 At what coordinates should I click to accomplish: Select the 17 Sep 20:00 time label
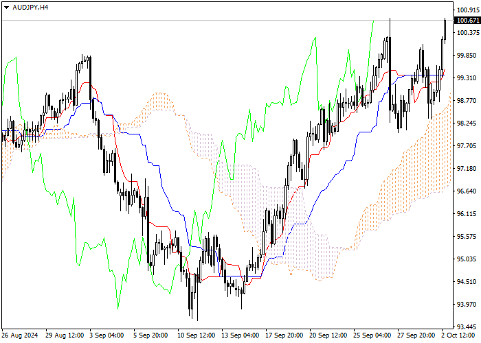[x=284, y=335]
